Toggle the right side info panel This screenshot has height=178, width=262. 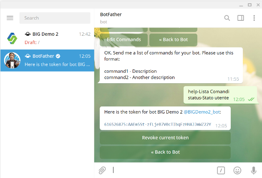pyautogui.click(x=241, y=18)
